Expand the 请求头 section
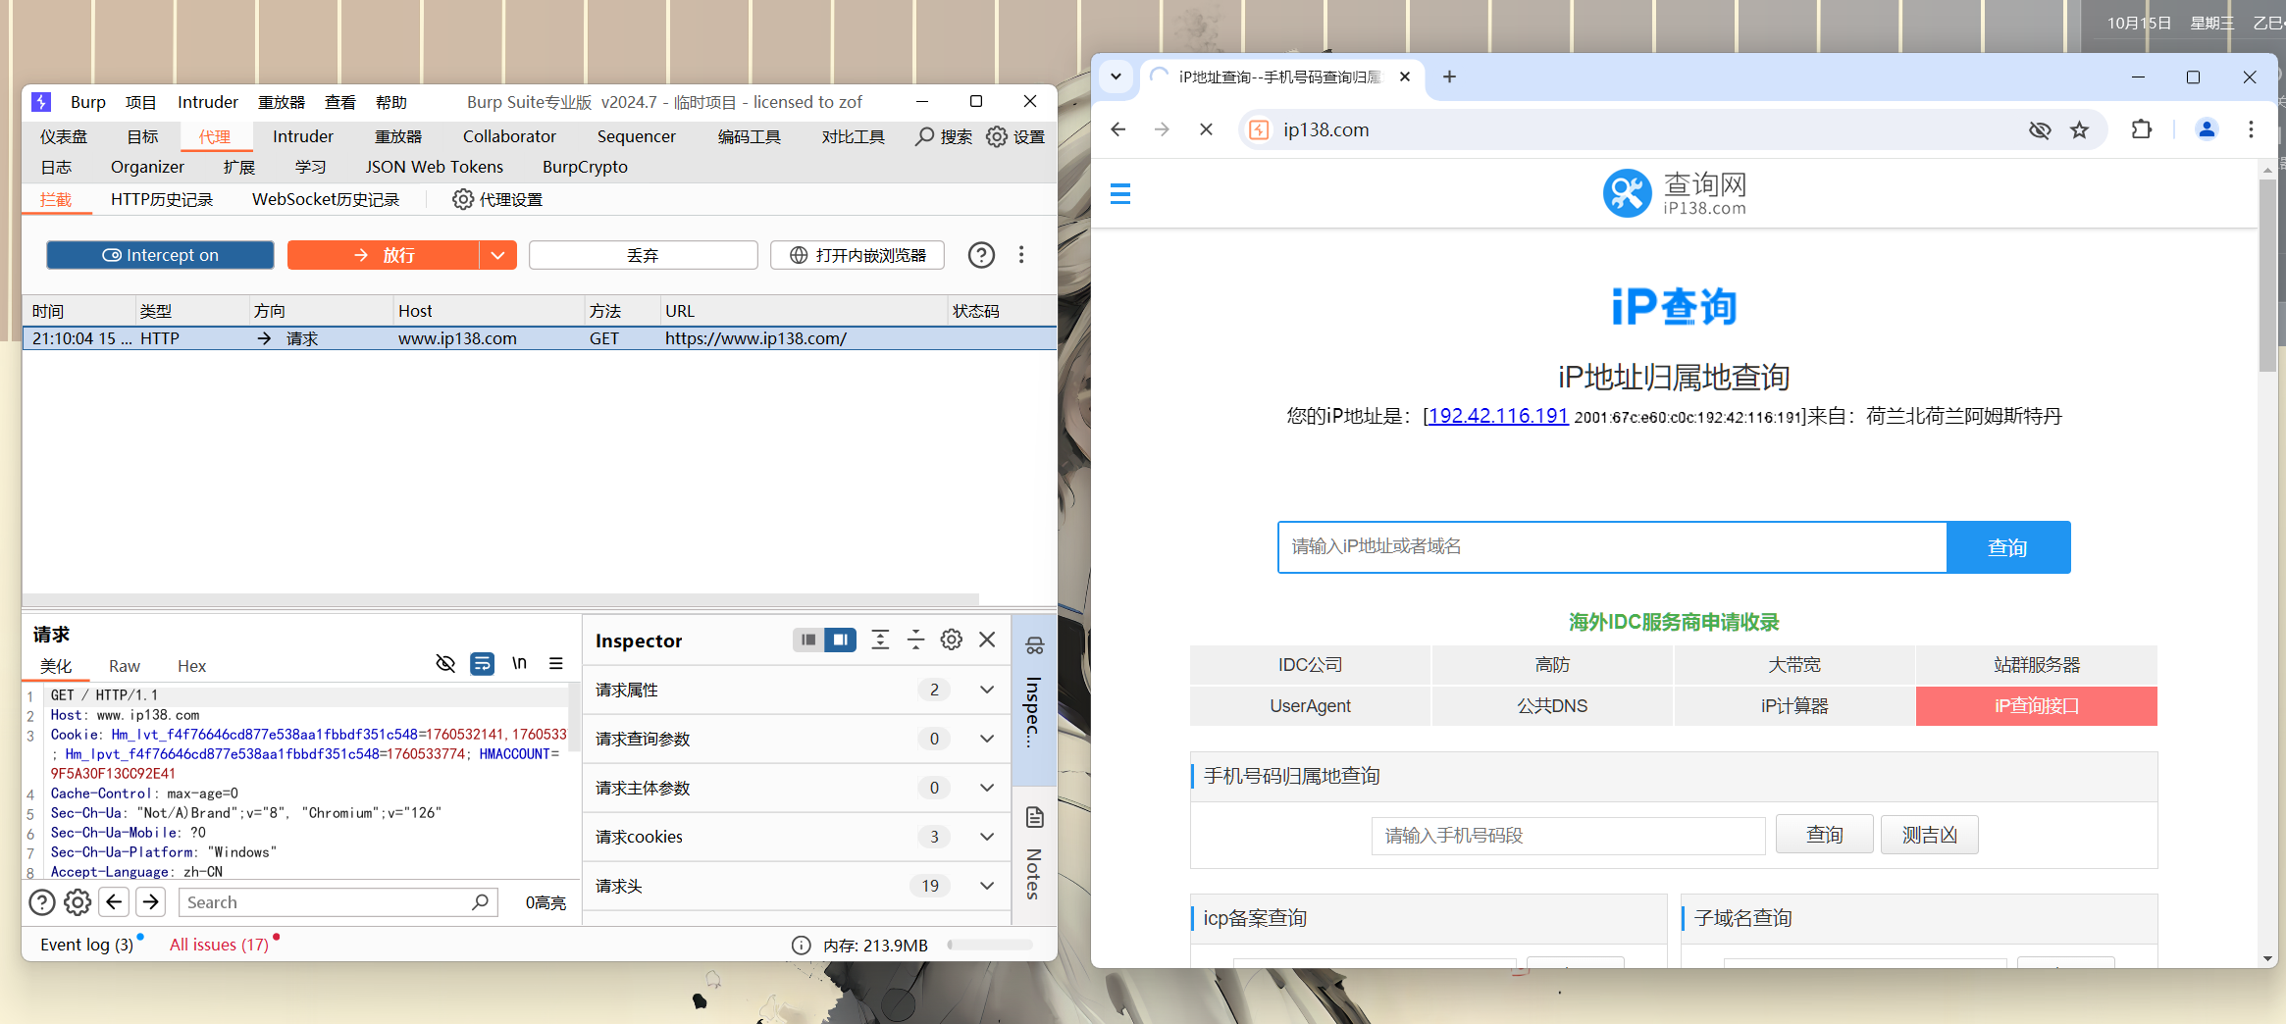This screenshot has height=1024, width=2286. [987, 886]
